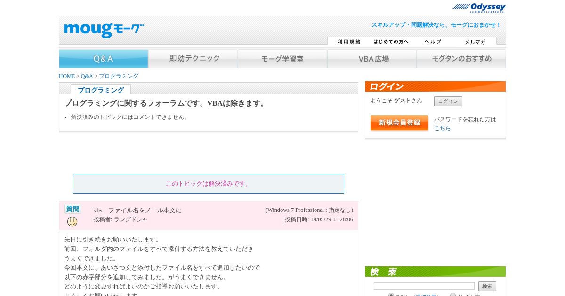Image resolution: width=565 pixels, height=296 pixels.
Task: Open the メルマガ menu item
Action: tap(475, 42)
